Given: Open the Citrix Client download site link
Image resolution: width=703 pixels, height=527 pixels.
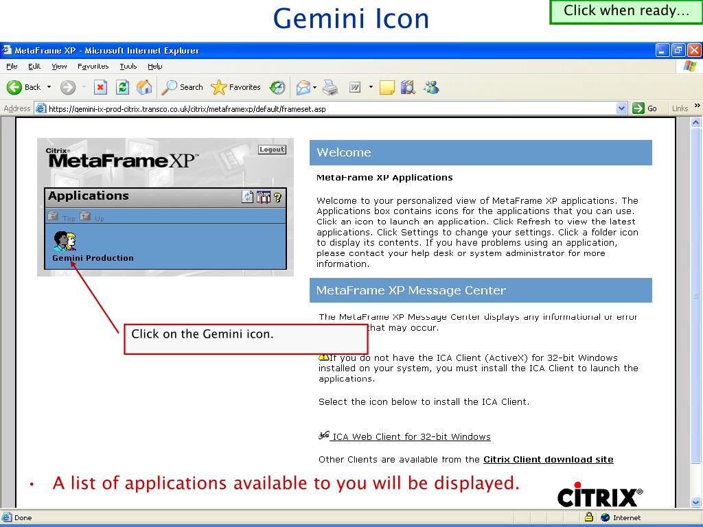Looking at the screenshot, I should click(548, 459).
